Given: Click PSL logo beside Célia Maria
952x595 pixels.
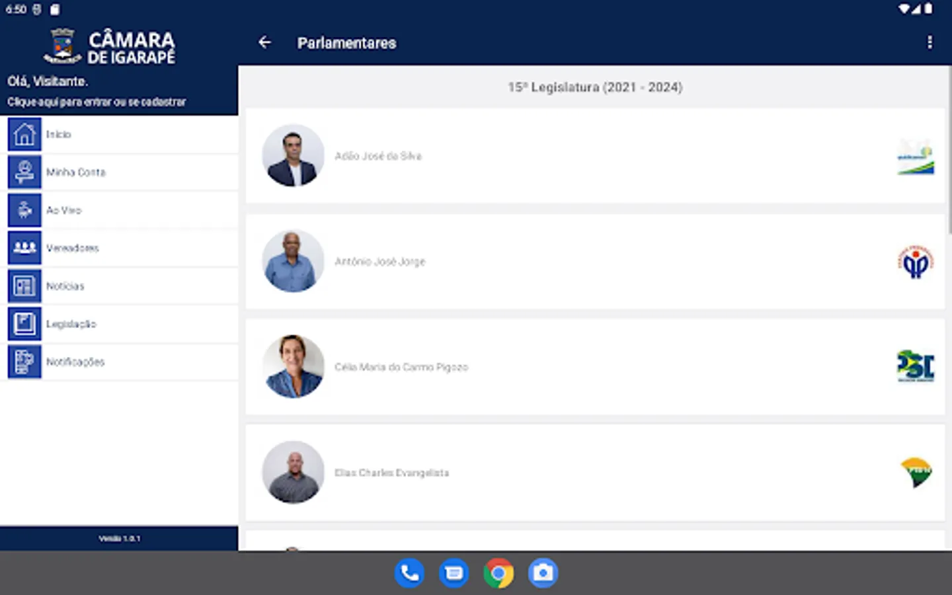Looking at the screenshot, I should (916, 366).
